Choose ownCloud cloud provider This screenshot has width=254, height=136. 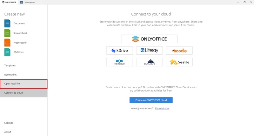149,62
